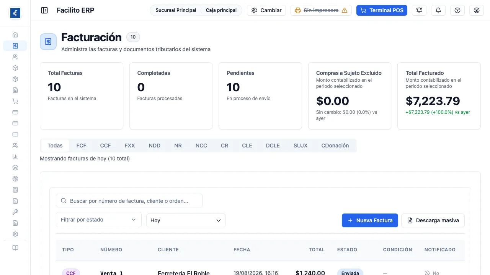Screen dimensions: 490x275
Task: Switch to the FCF tab
Action: tap(81, 146)
